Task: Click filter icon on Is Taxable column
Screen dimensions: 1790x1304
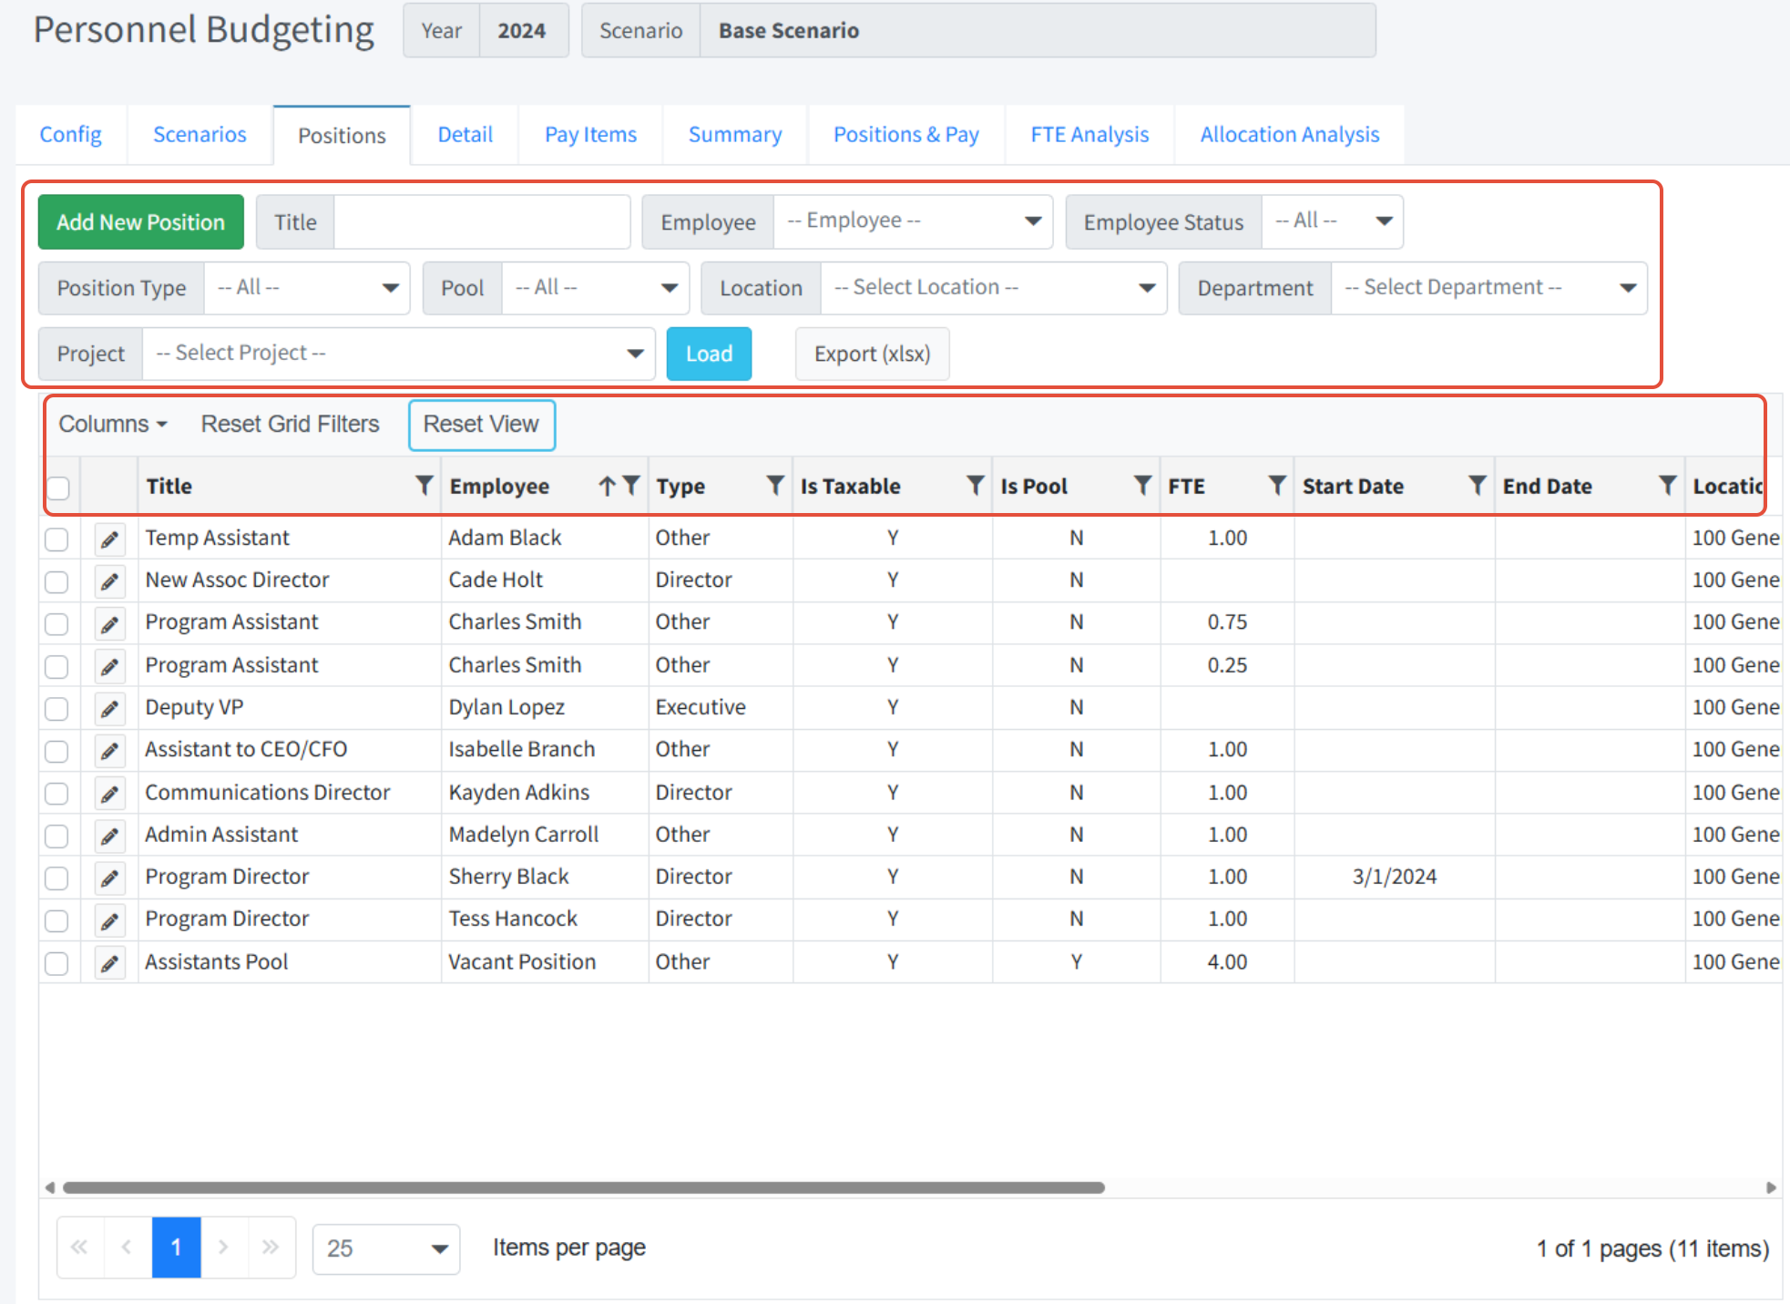Action: (975, 486)
